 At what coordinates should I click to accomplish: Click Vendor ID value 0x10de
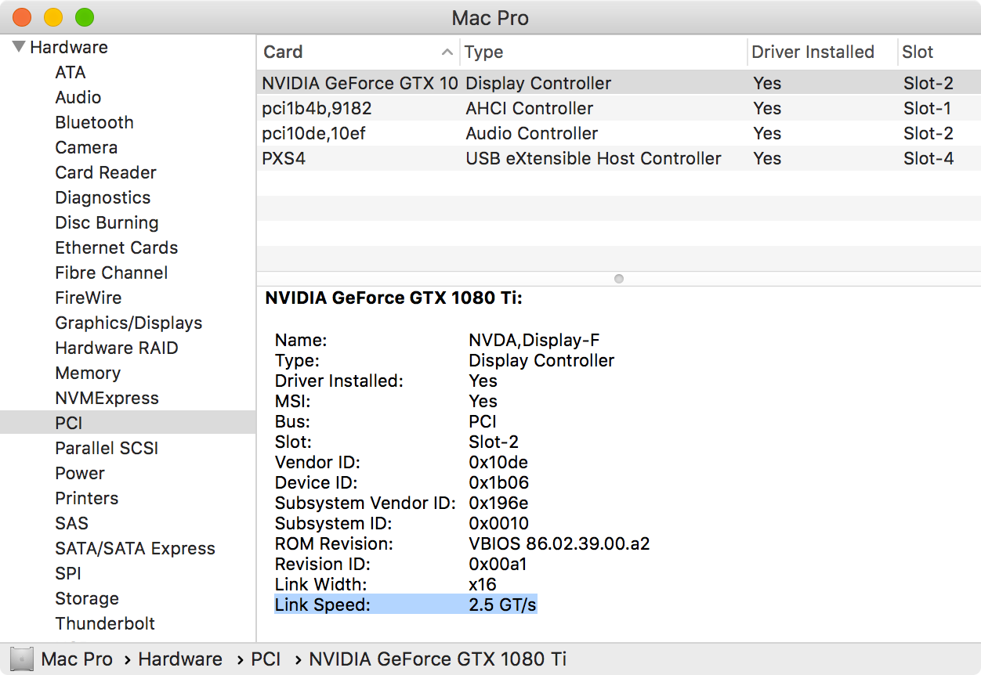click(x=498, y=462)
